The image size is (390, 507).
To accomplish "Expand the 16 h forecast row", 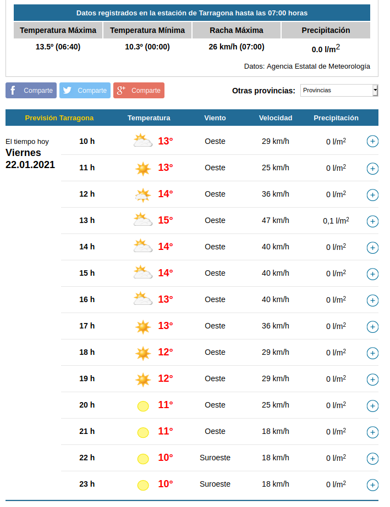I will click(372, 300).
